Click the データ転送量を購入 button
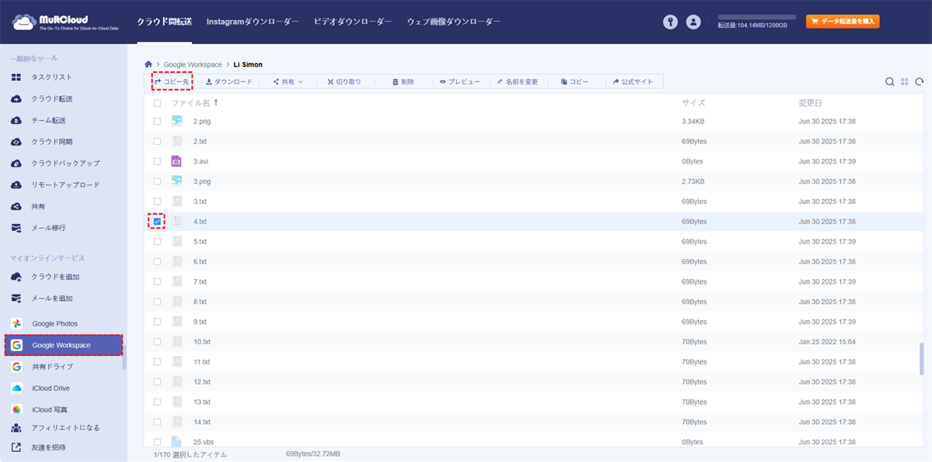The image size is (932, 462). [843, 22]
